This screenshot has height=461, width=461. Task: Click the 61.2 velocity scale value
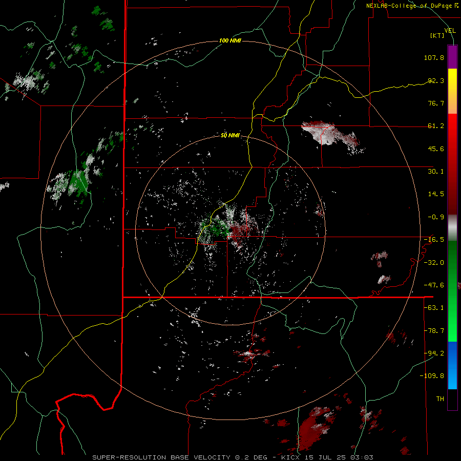(x=436, y=126)
